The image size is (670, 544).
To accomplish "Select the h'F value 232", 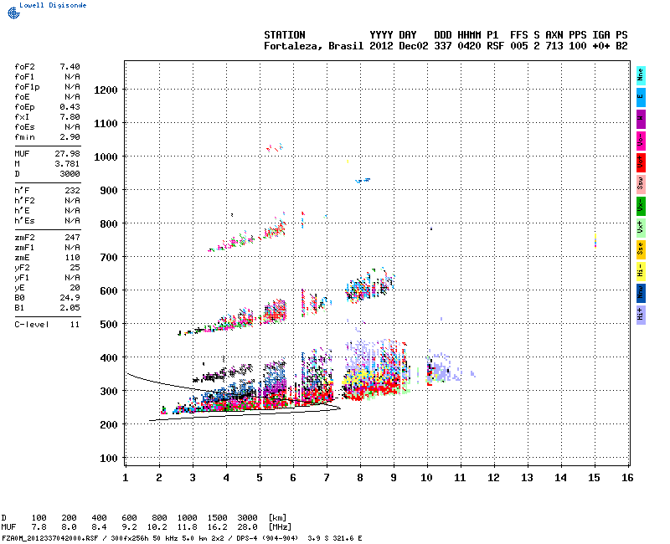I will pos(73,191).
